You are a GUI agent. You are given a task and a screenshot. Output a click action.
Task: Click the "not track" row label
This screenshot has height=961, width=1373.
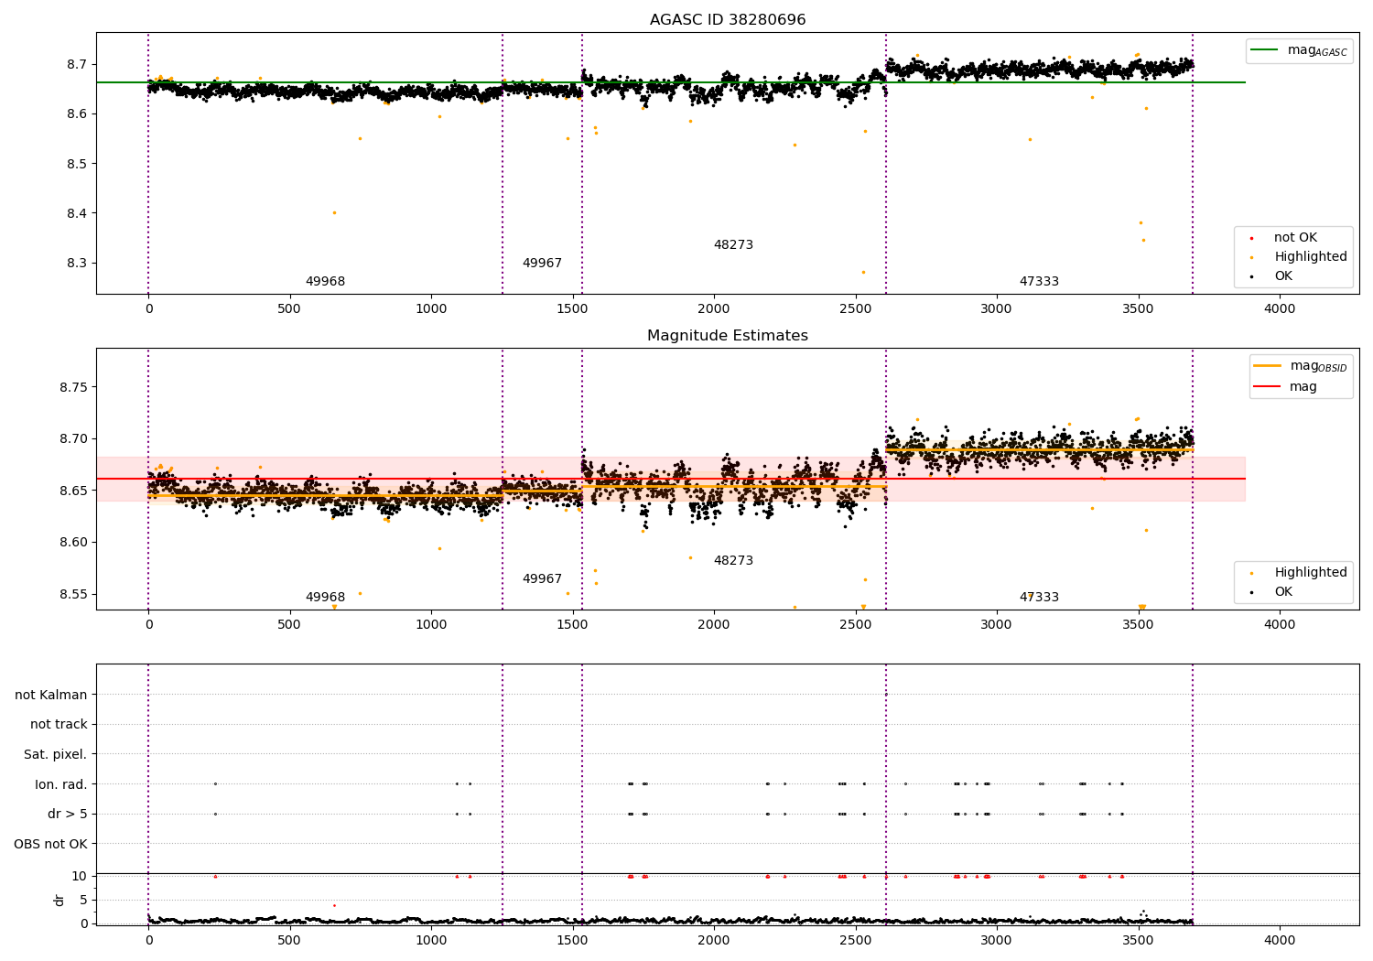pos(59,725)
